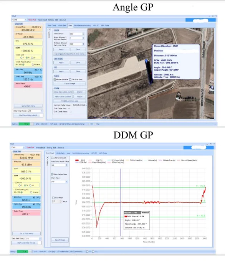Toggle Altitude-True legend entry in chart

point(167,160)
